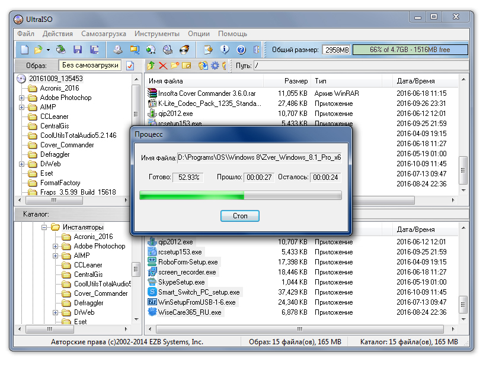Screen dimensions: 483x365
Task: Expand Adobe Photochop in catalog tree
Action: click(x=56, y=246)
